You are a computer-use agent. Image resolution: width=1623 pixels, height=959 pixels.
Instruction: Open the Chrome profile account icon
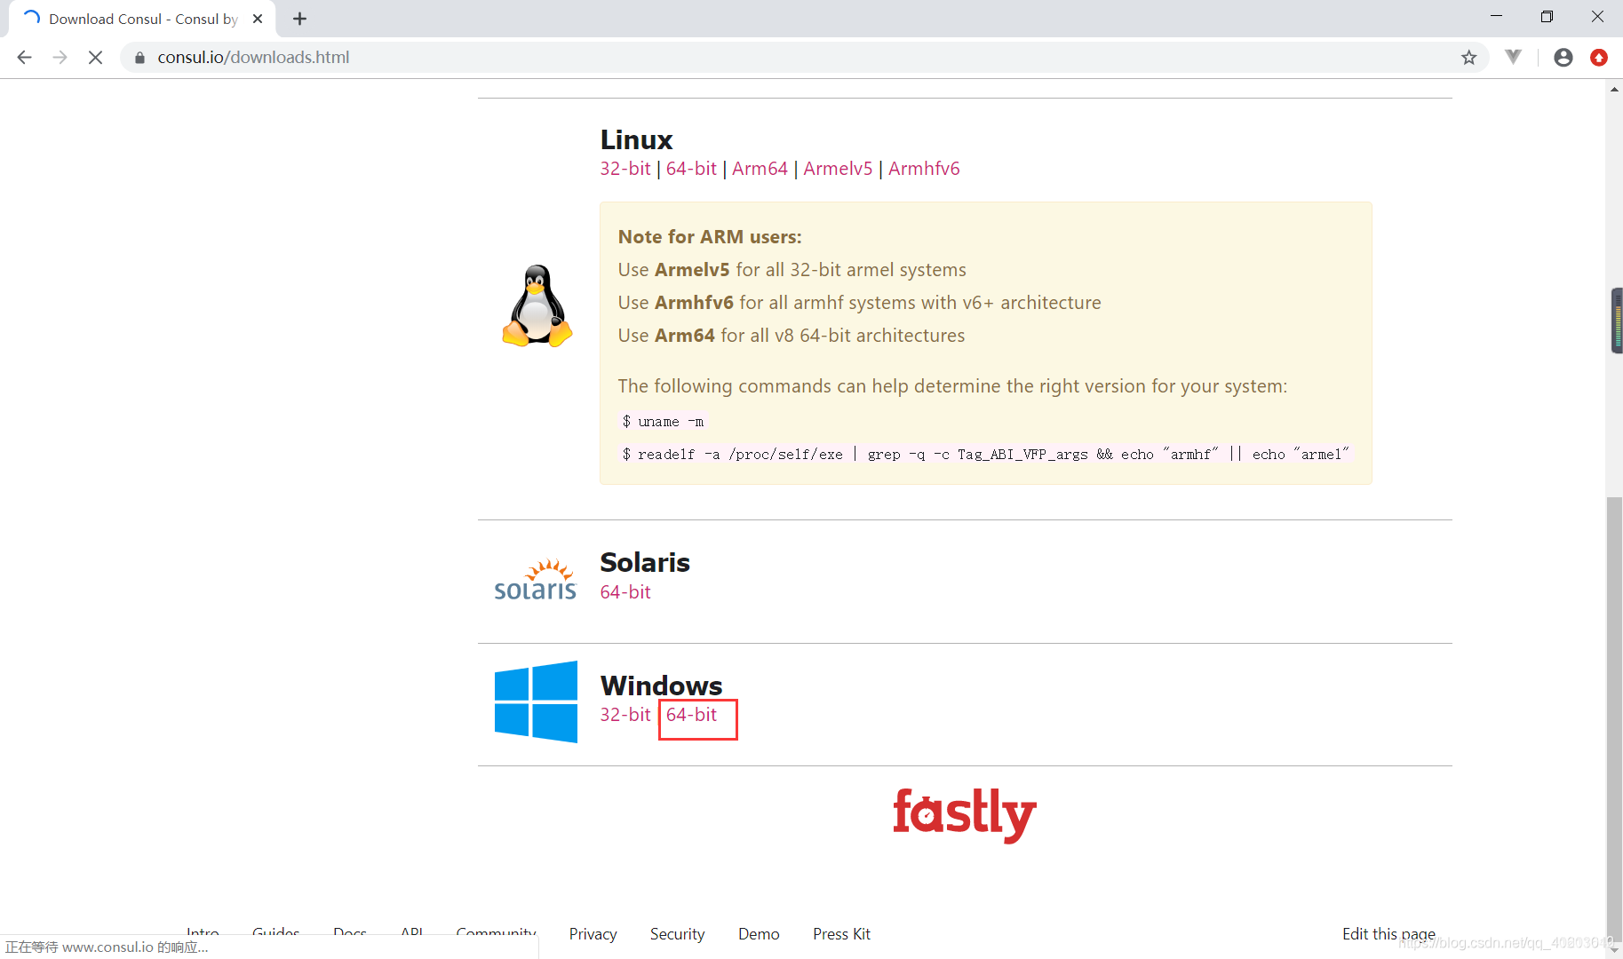point(1563,58)
